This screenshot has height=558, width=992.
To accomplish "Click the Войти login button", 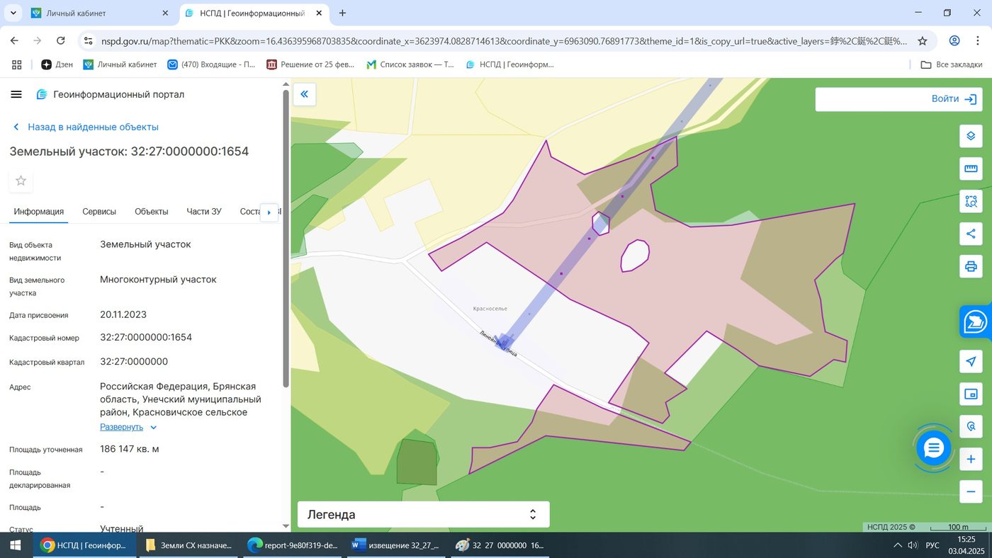I will [898, 99].
